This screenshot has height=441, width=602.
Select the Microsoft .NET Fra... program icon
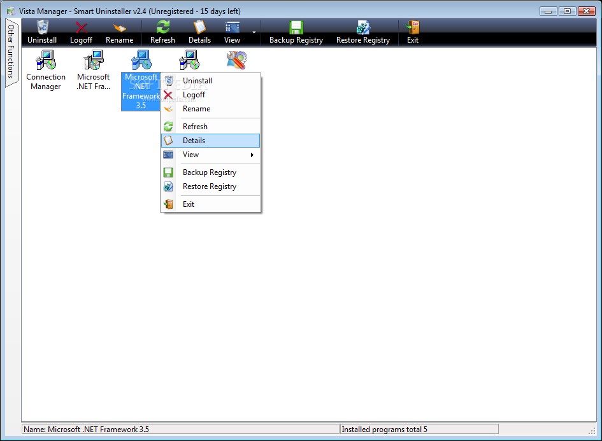tap(93, 60)
